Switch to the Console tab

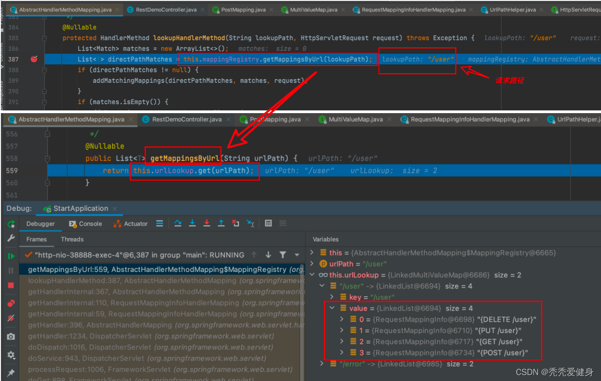click(x=86, y=224)
